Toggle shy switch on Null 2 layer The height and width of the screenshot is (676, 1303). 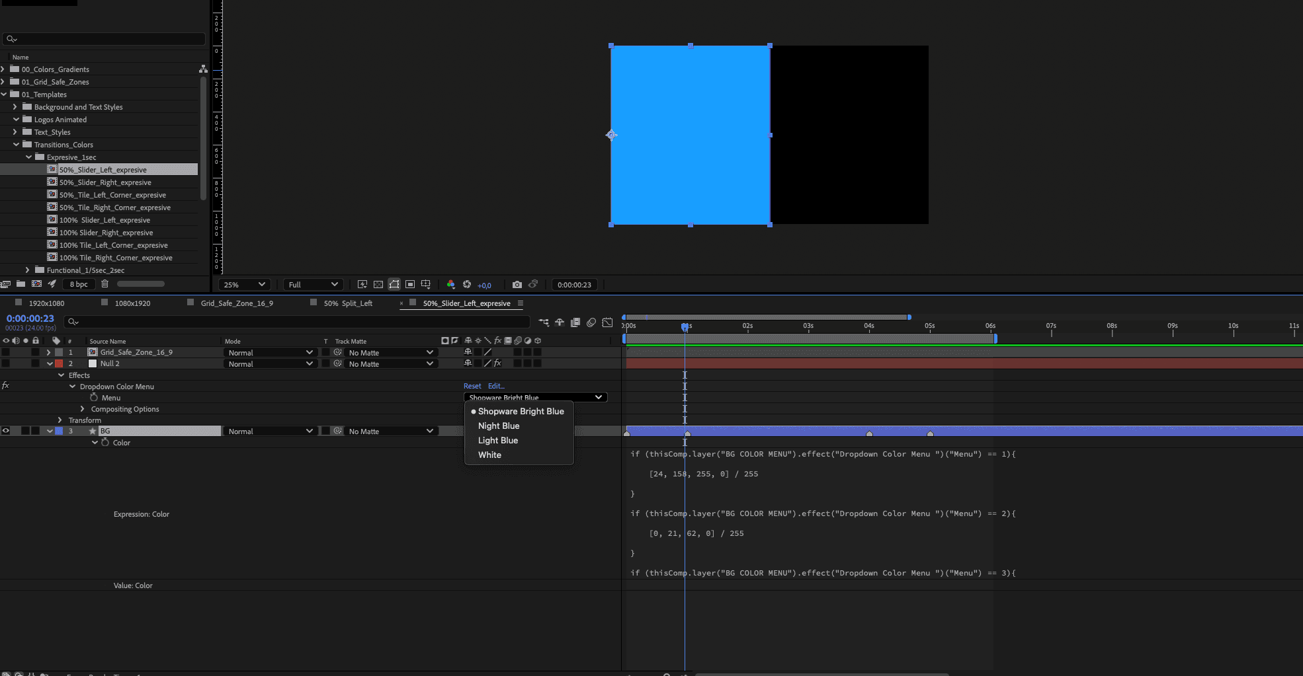pyautogui.click(x=468, y=363)
